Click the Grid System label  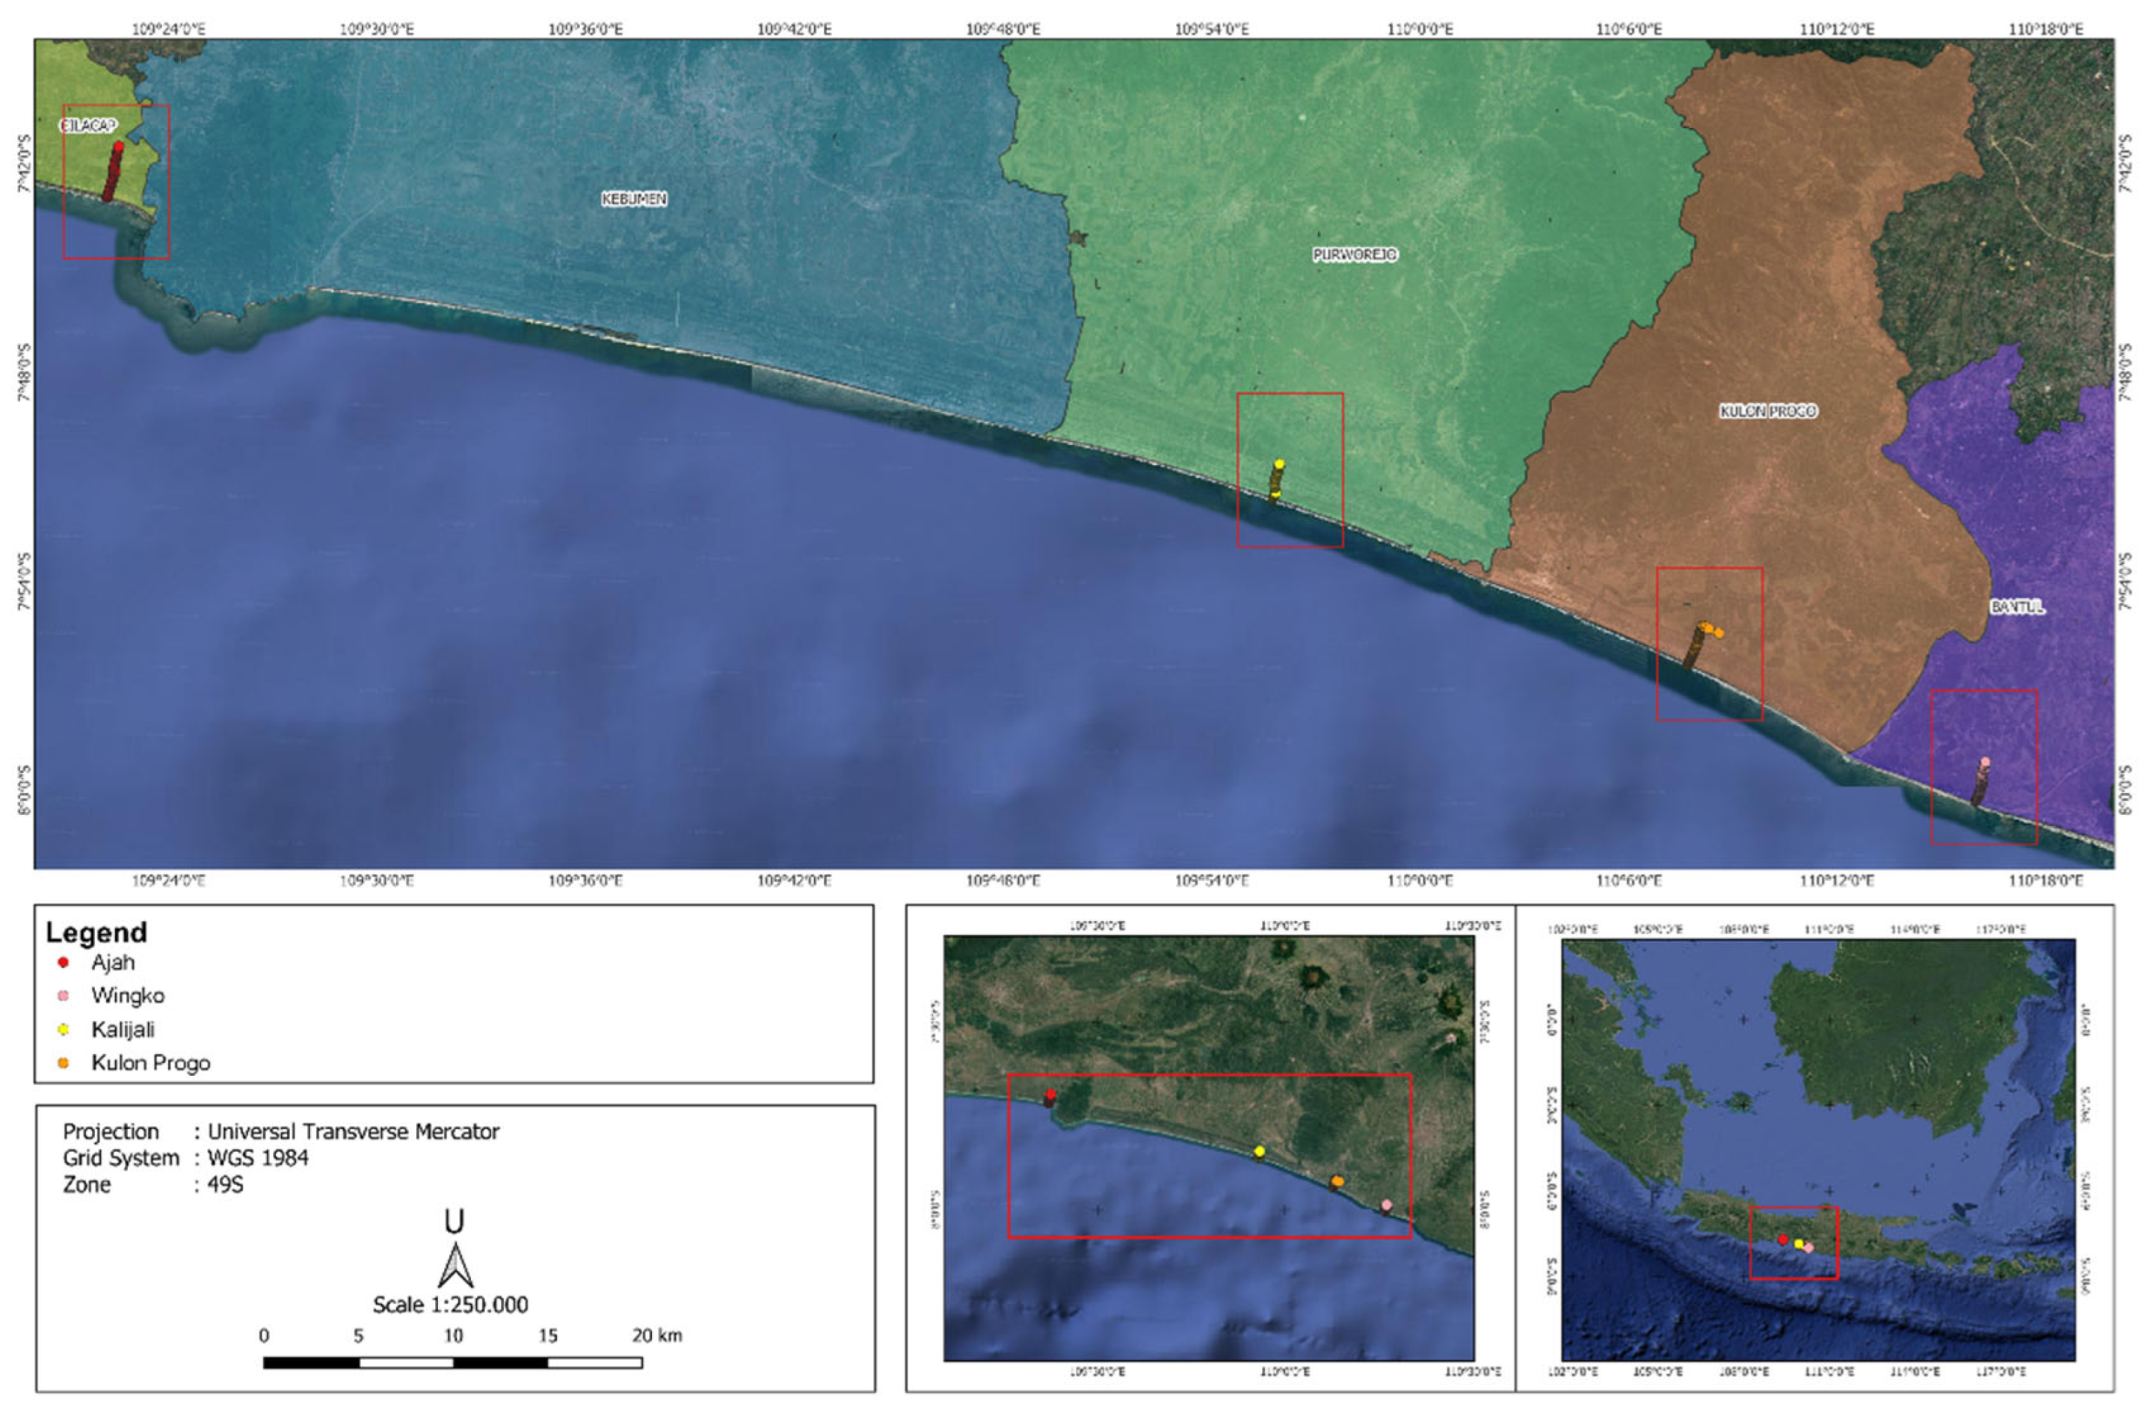[121, 1158]
